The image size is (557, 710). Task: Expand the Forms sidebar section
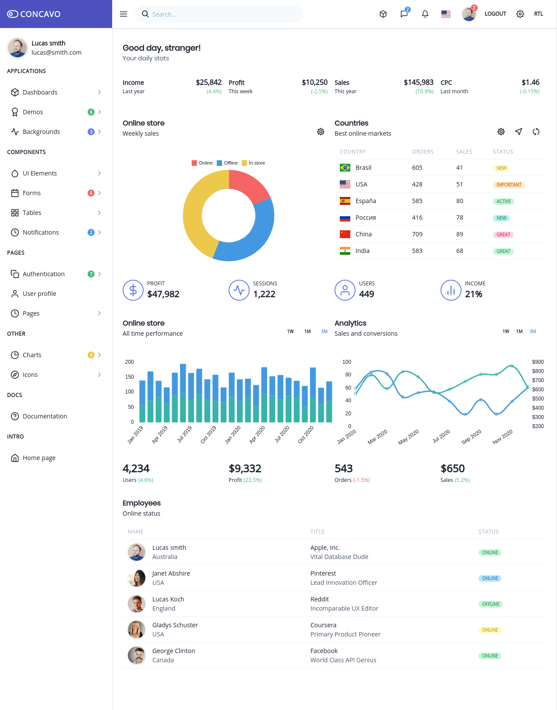click(56, 193)
